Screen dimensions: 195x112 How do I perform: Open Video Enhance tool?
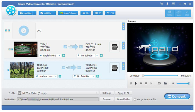point(68,13)
